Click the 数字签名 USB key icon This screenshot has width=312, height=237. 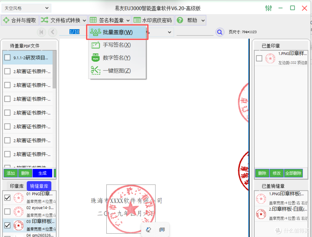(x=96, y=58)
